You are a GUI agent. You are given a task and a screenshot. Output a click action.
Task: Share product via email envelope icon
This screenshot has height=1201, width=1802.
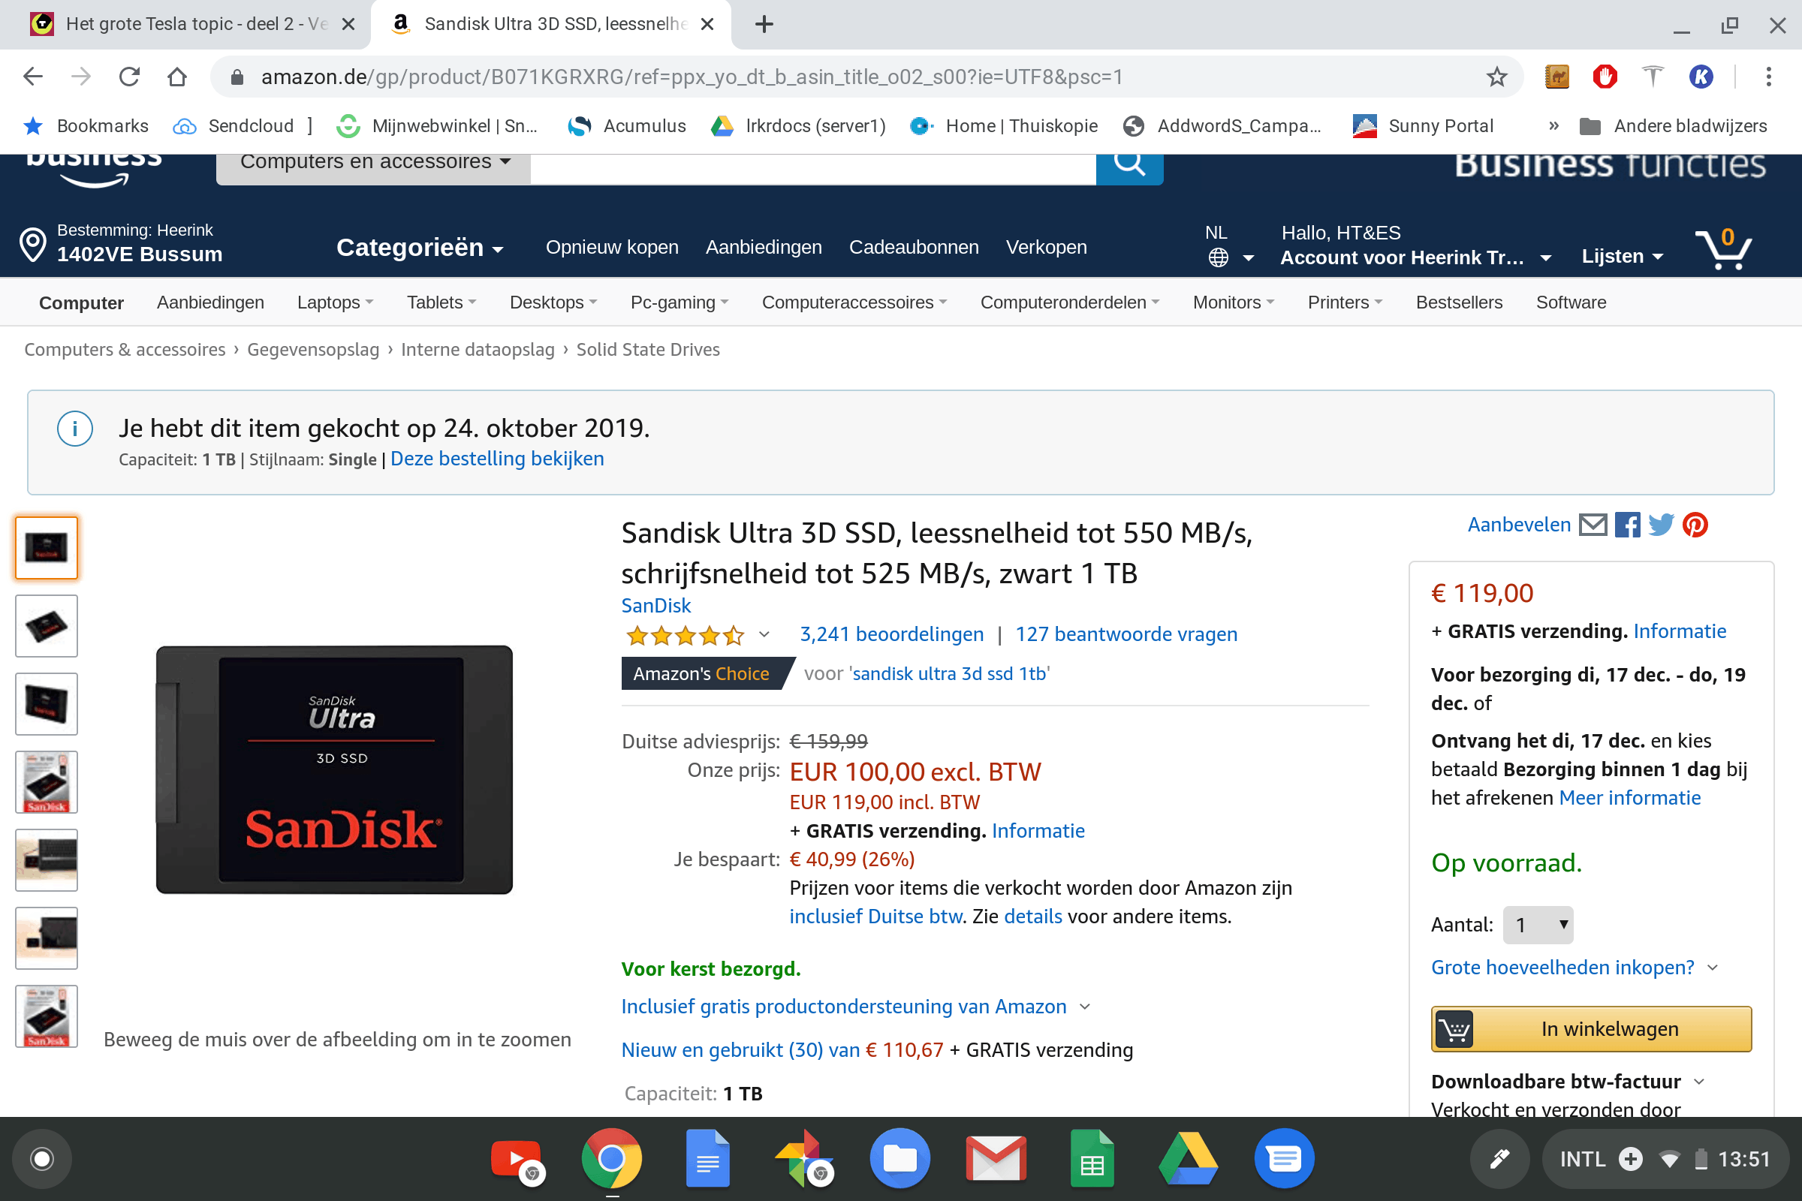click(1593, 525)
